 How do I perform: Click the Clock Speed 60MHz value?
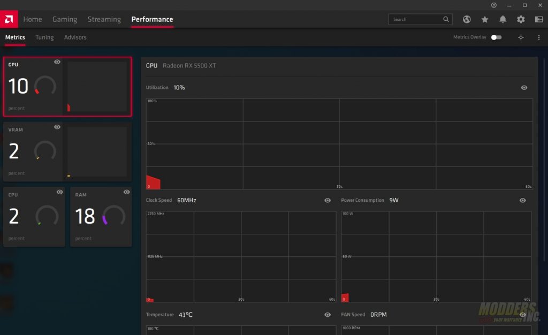[x=187, y=200]
